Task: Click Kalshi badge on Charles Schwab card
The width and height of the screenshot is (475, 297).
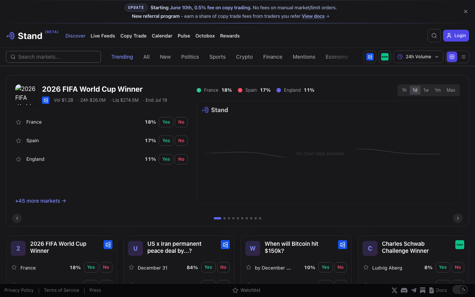Action: (x=460, y=245)
